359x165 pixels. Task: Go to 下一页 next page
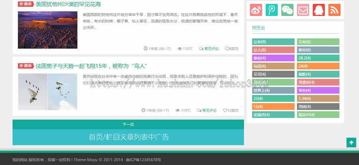128,124
